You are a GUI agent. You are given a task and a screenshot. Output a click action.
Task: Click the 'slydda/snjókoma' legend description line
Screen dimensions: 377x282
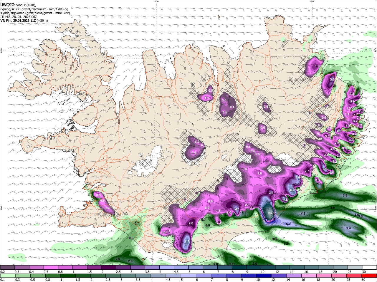point(35,13)
